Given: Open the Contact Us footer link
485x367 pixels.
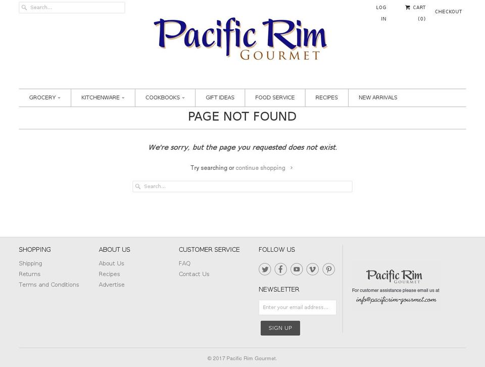Looking at the screenshot, I should 194,274.
